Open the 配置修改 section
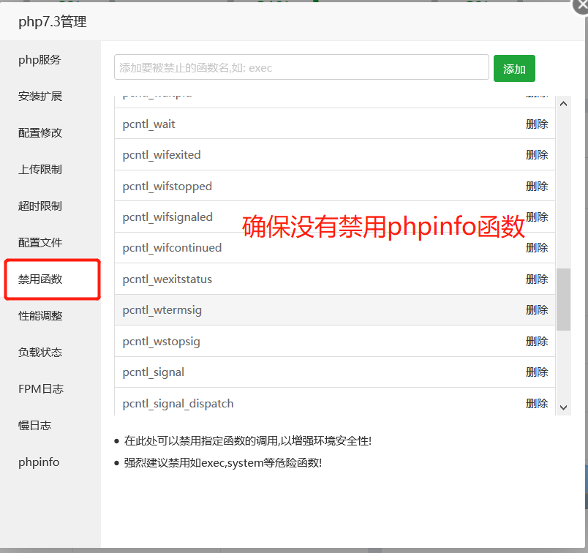Screen dimensions: 588x553 [x=40, y=133]
